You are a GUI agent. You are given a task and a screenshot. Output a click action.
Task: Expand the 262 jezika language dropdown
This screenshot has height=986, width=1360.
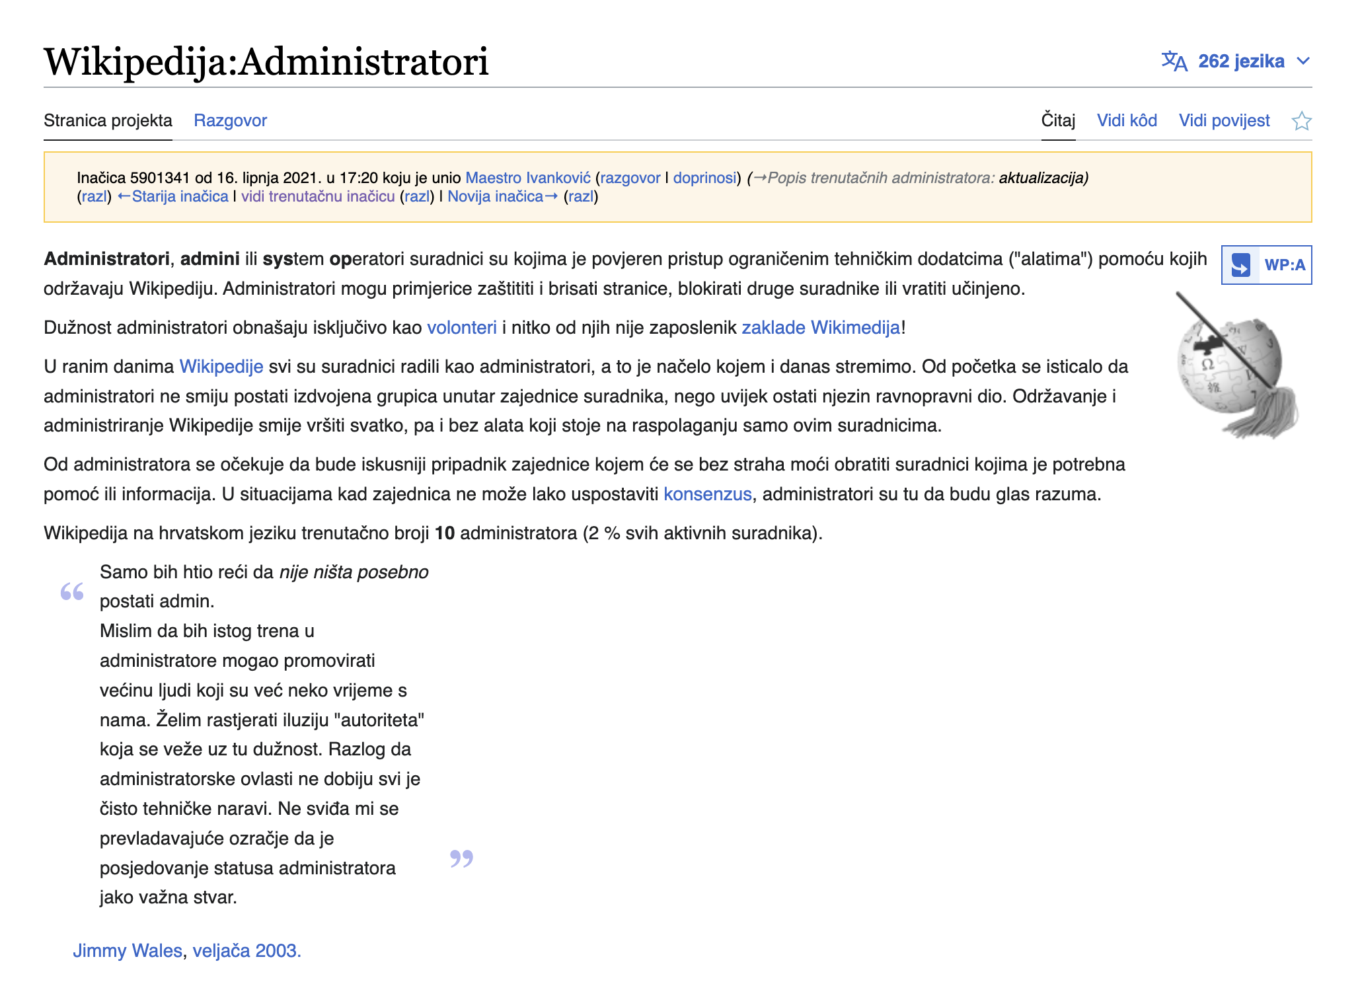coord(1236,61)
